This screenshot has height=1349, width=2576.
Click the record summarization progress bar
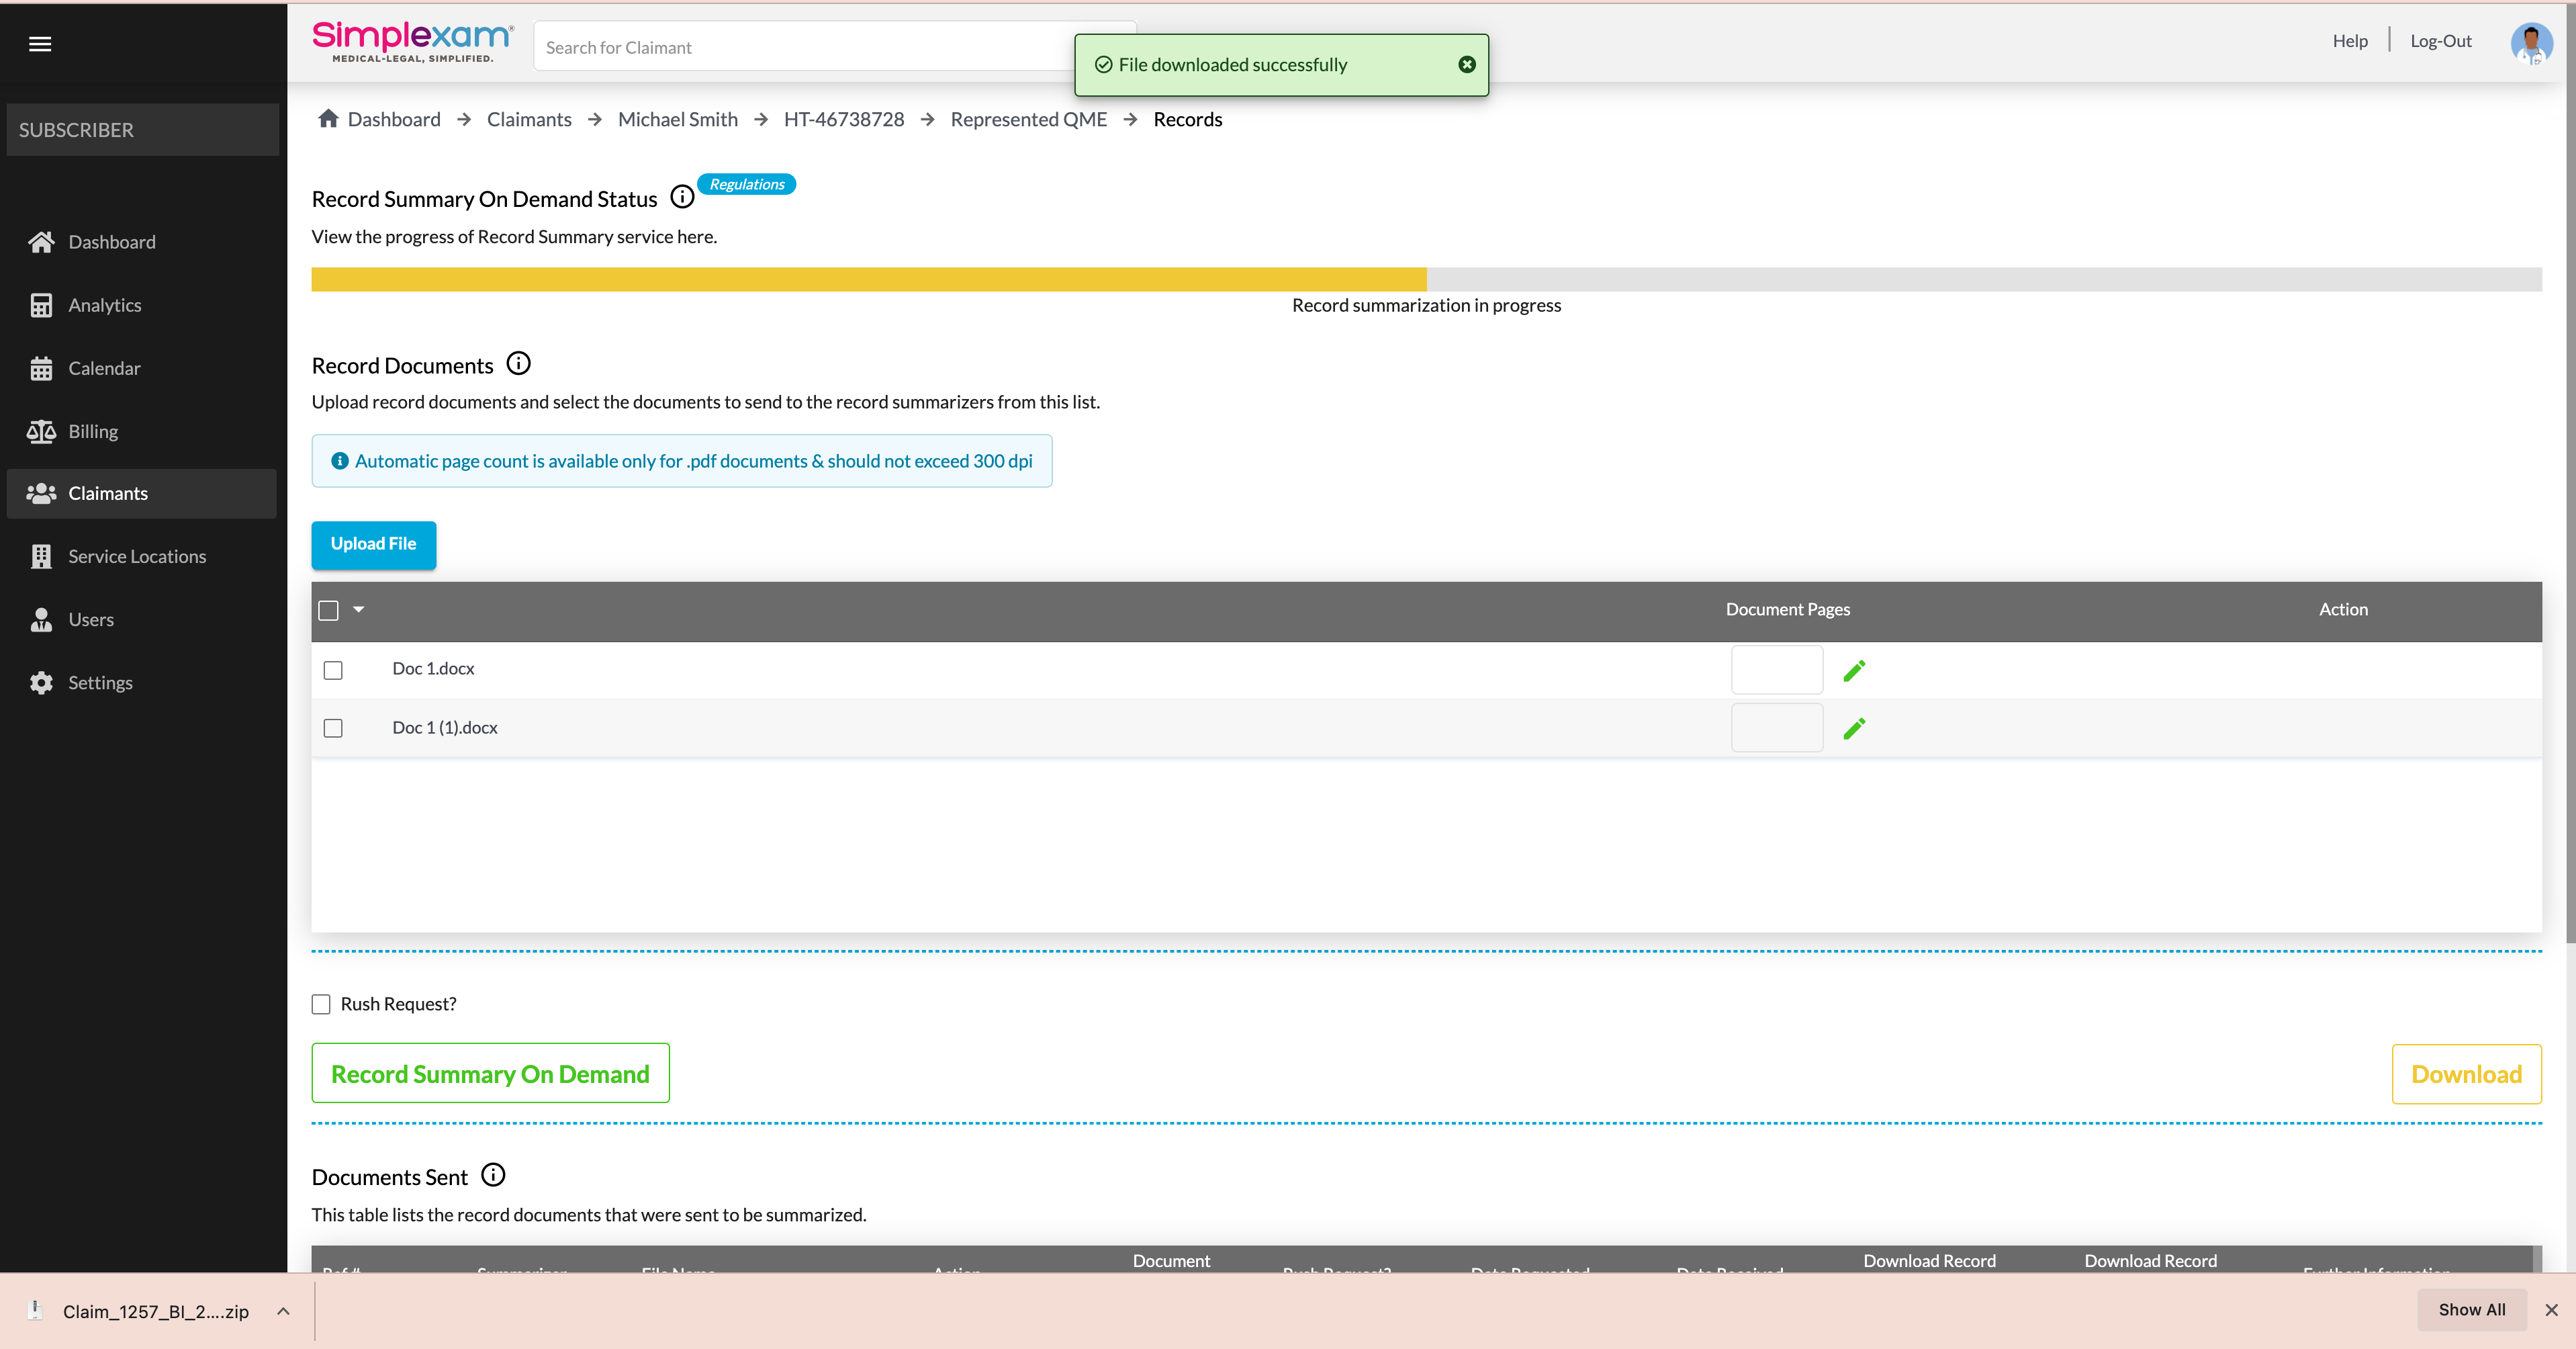(x=1425, y=279)
